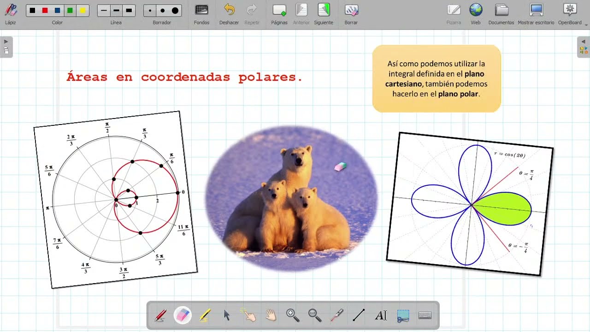Select the hand scroll page tool

tap(271, 315)
